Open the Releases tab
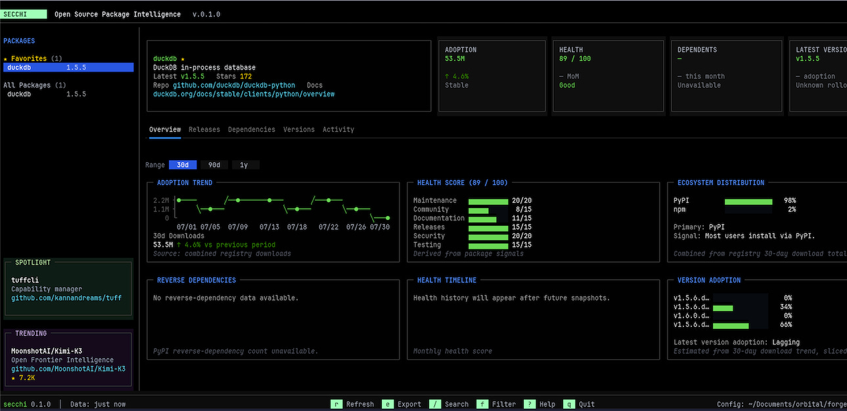The width and height of the screenshot is (847, 411). coord(204,129)
